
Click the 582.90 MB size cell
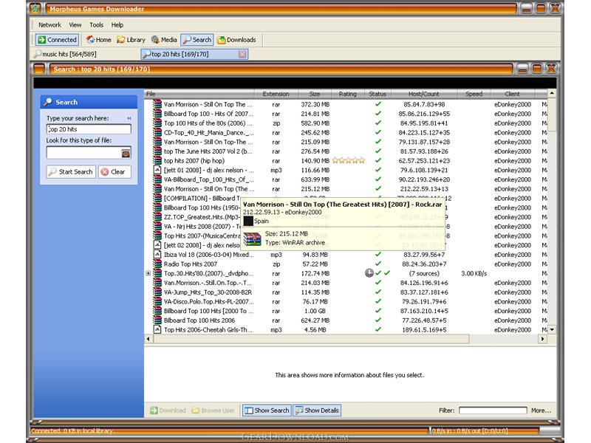315,123
